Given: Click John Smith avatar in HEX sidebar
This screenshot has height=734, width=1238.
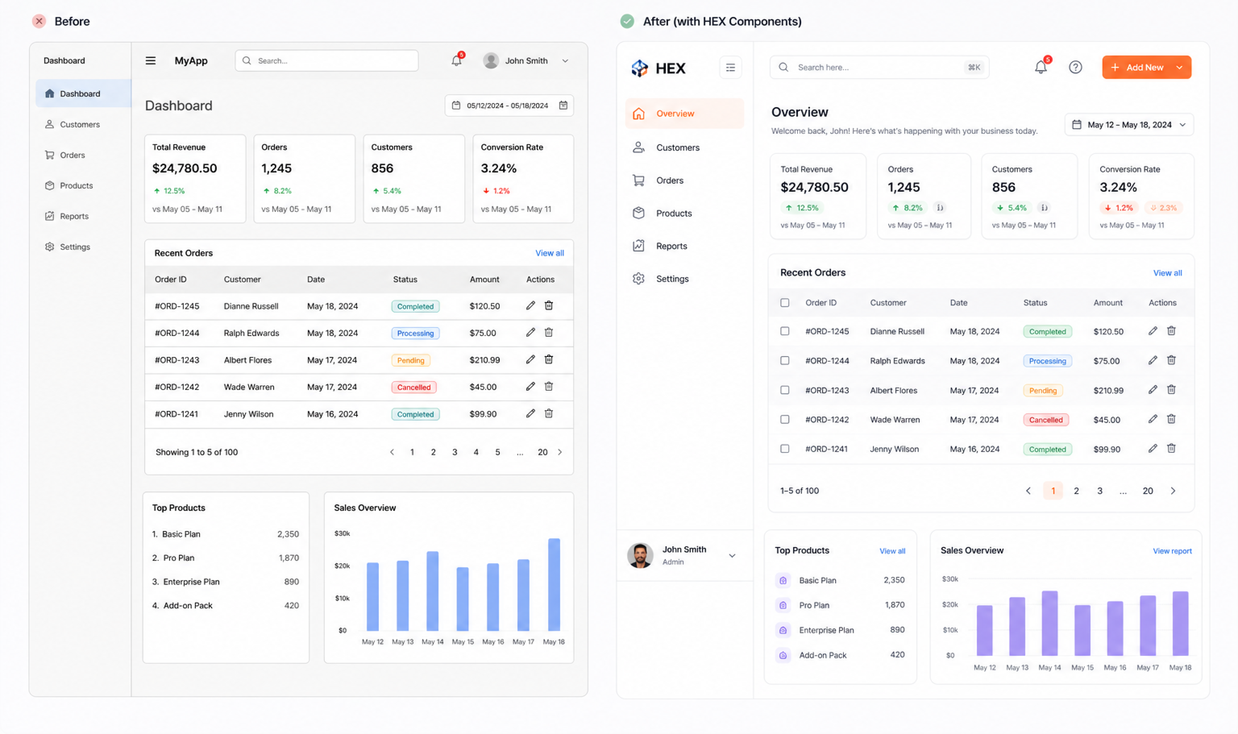Looking at the screenshot, I should 640,556.
